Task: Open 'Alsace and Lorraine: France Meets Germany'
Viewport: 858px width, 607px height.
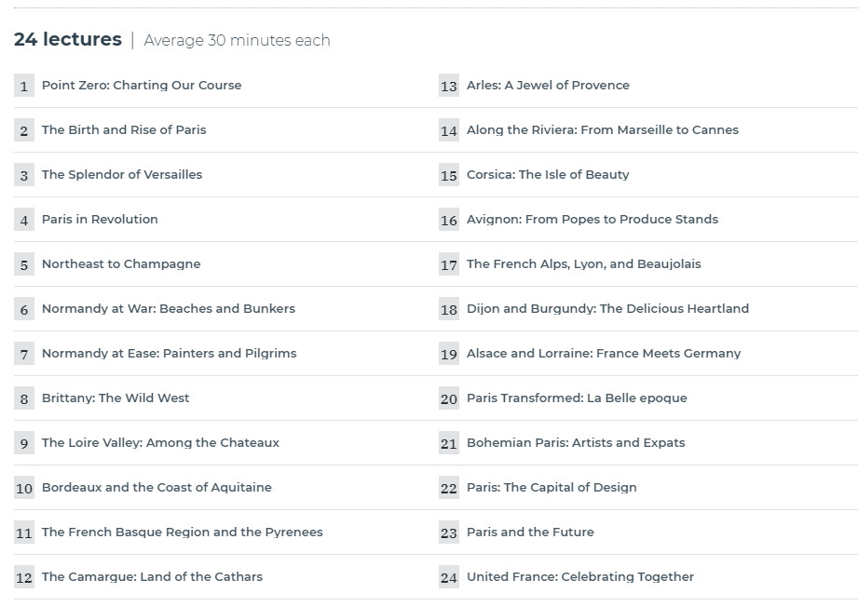Action: click(x=604, y=353)
